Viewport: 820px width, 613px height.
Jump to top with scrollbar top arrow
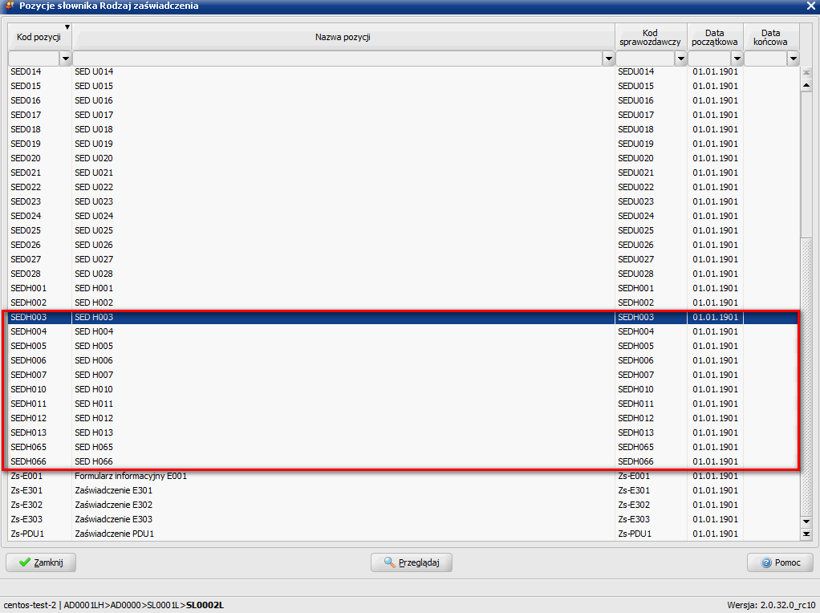tap(806, 73)
